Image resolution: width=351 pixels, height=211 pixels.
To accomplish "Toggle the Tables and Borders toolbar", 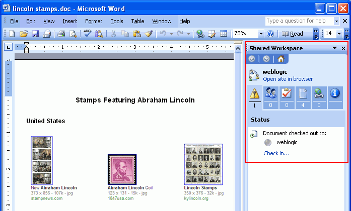I will 212,34.
